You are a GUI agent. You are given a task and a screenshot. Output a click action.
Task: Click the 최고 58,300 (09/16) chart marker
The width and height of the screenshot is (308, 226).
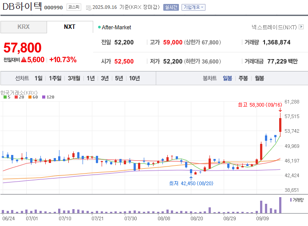pyautogui.click(x=260, y=105)
